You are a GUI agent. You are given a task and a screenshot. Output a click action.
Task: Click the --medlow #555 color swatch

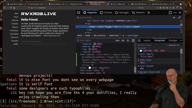93,46
